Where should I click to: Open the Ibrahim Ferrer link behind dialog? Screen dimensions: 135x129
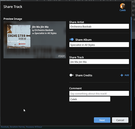click(x=17, y=127)
